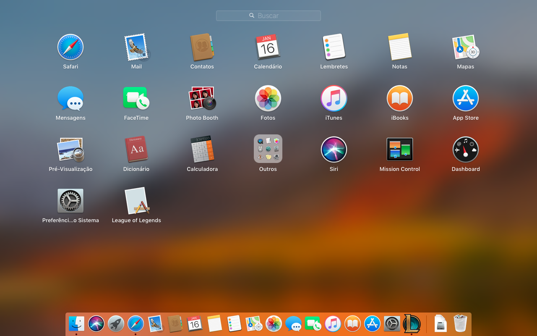Launch Lembretes from the Launchpad grid
This screenshot has height=336, width=537.
tap(334, 47)
